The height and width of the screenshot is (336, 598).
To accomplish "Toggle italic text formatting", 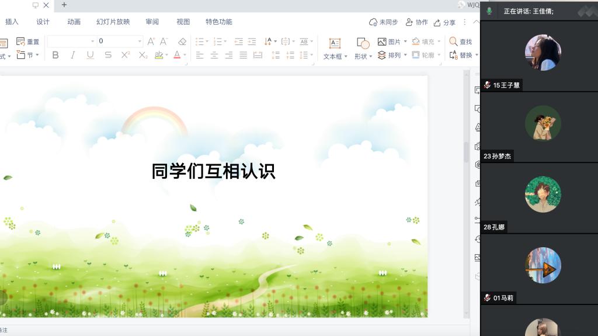I will 73,55.
